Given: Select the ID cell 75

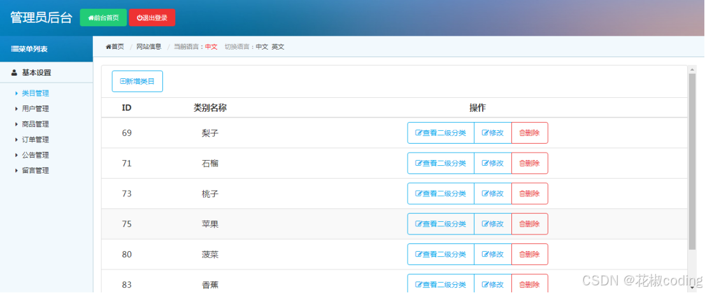Looking at the screenshot, I should [127, 224].
